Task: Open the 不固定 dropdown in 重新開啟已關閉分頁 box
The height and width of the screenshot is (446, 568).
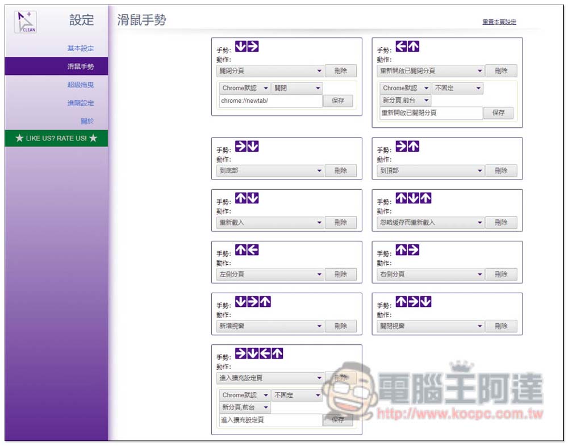Action: click(x=457, y=88)
